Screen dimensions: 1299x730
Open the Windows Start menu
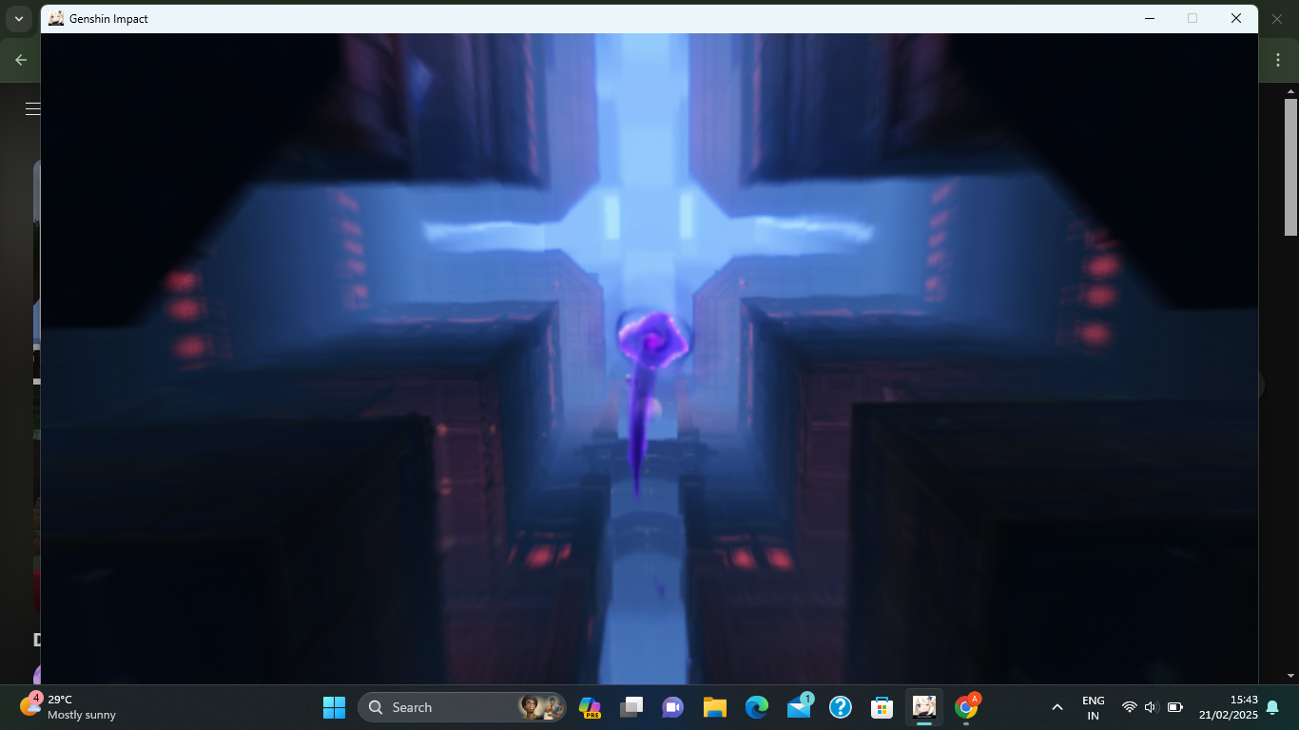tap(334, 707)
